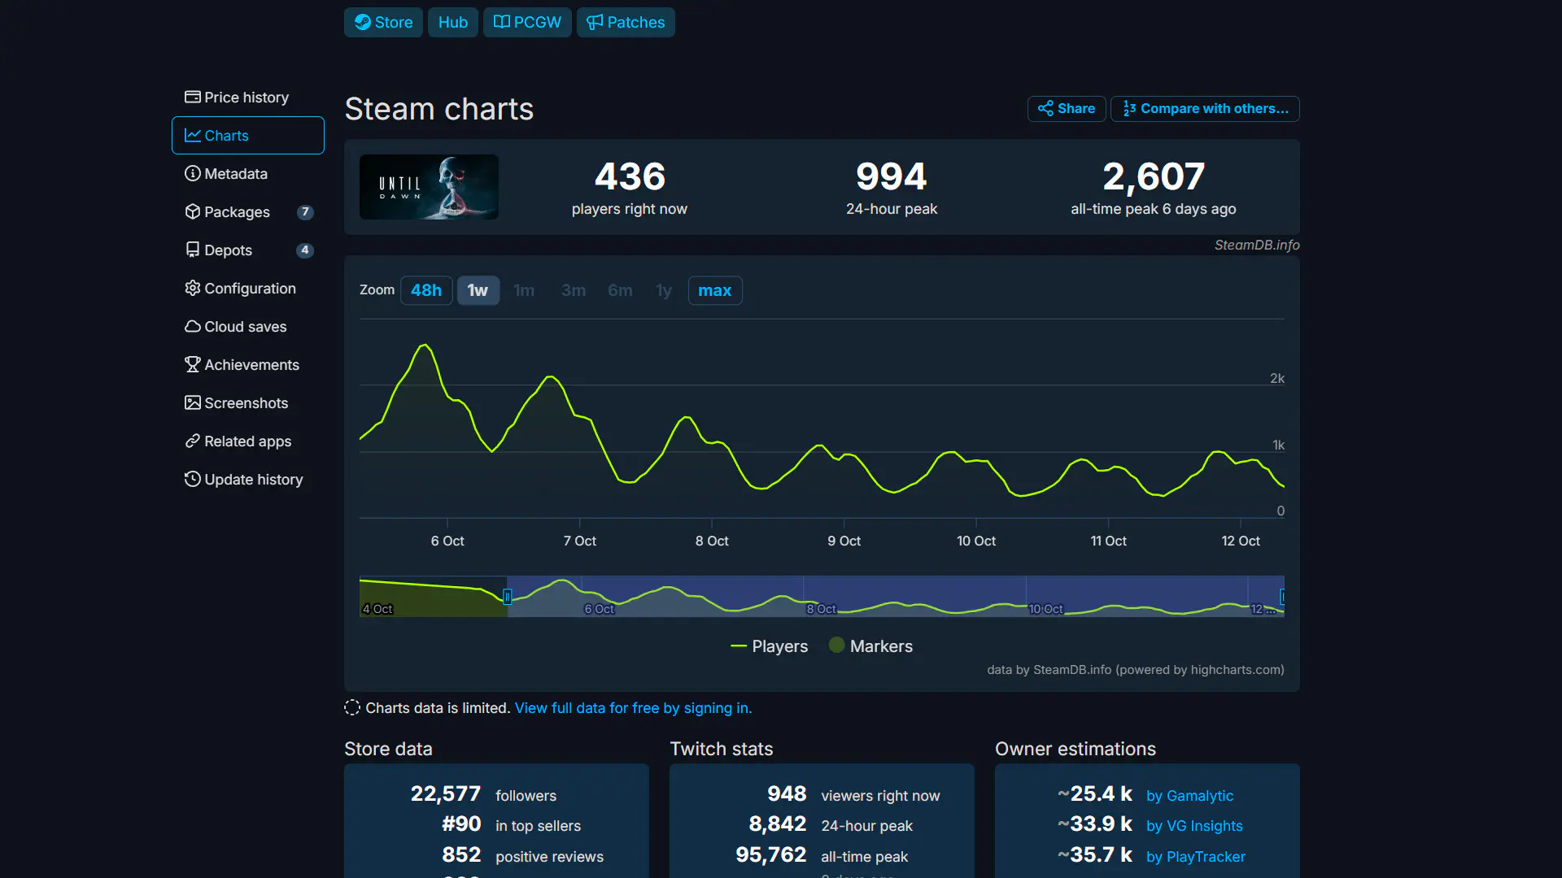Set chart zoom to 1w
1562x878 pixels.
pyautogui.click(x=478, y=290)
